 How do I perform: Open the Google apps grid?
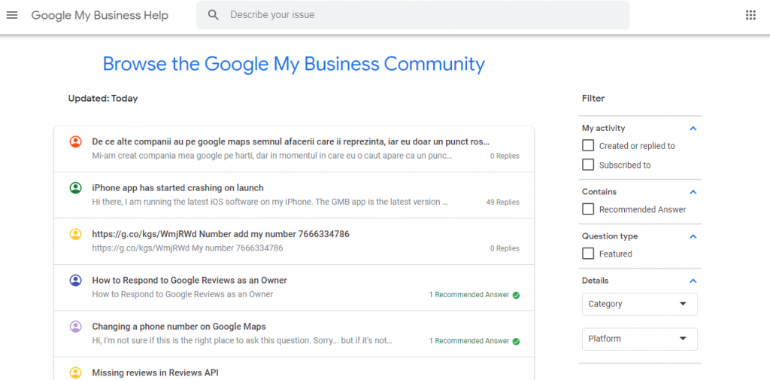750,15
